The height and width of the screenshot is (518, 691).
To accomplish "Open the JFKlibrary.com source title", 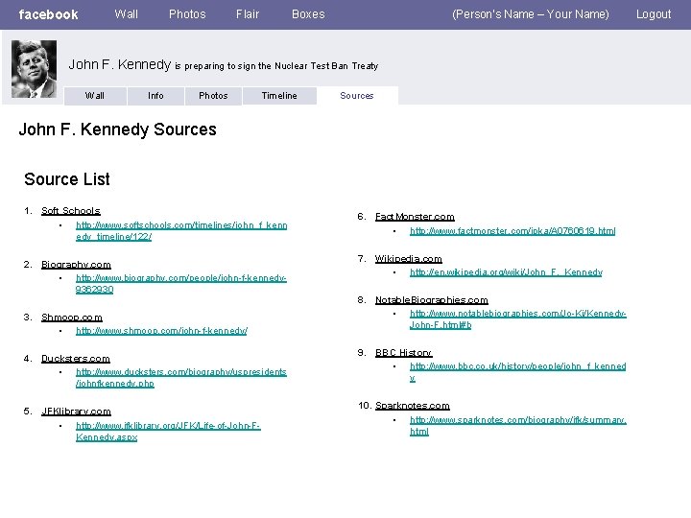I will pos(76,411).
